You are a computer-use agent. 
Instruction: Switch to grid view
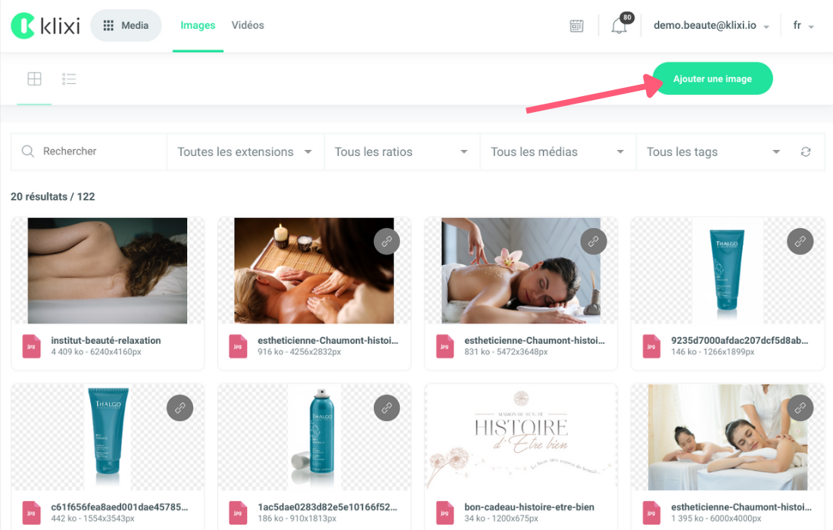(x=34, y=79)
